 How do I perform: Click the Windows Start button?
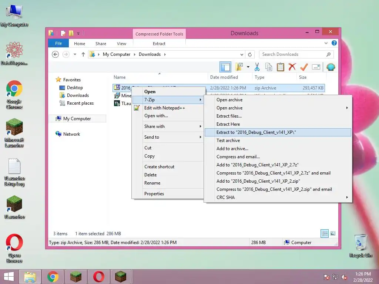[9, 277]
